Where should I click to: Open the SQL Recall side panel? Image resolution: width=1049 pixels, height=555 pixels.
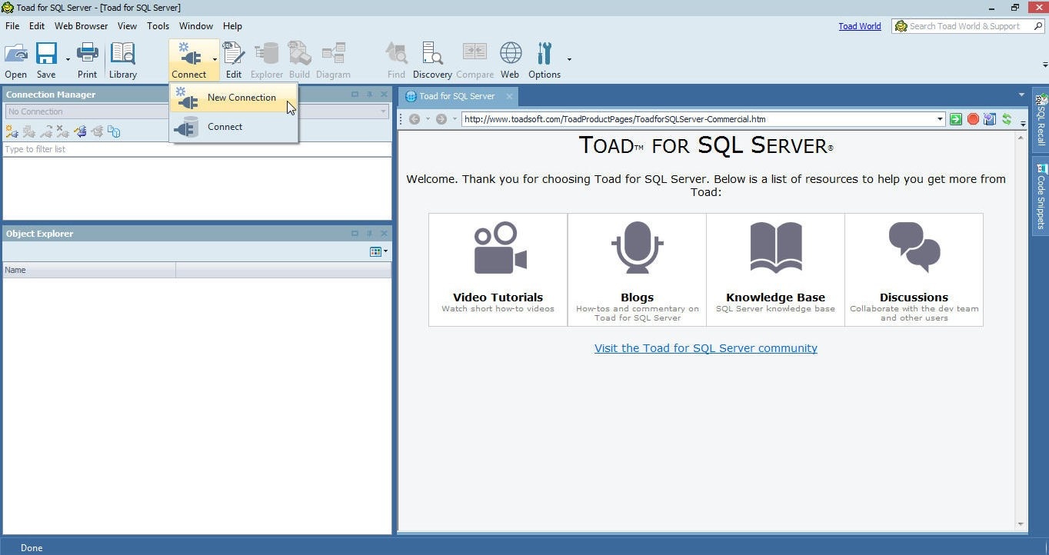(1041, 119)
